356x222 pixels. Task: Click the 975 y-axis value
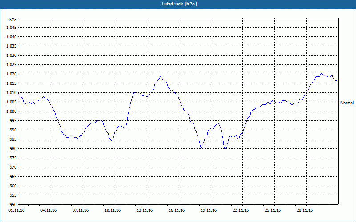coord(13,158)
